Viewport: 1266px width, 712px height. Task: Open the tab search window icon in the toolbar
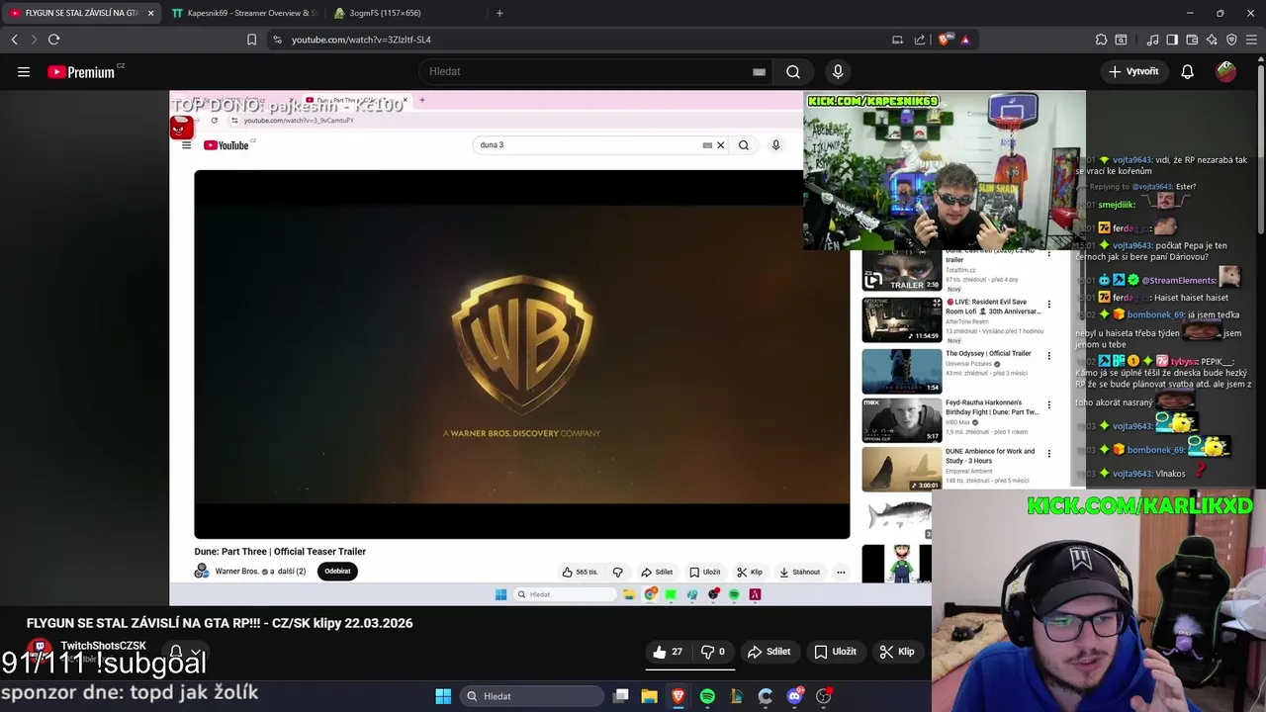point(1122,40)
